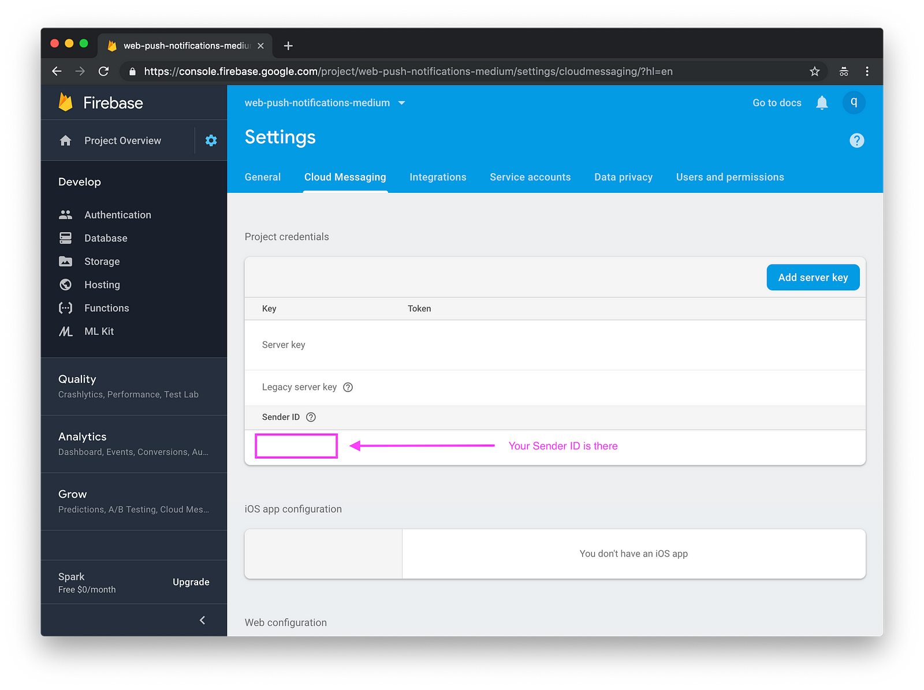Click the Firebase flame logo
Image resolution: width=924 pixels, height=690 pixels.
65,102
